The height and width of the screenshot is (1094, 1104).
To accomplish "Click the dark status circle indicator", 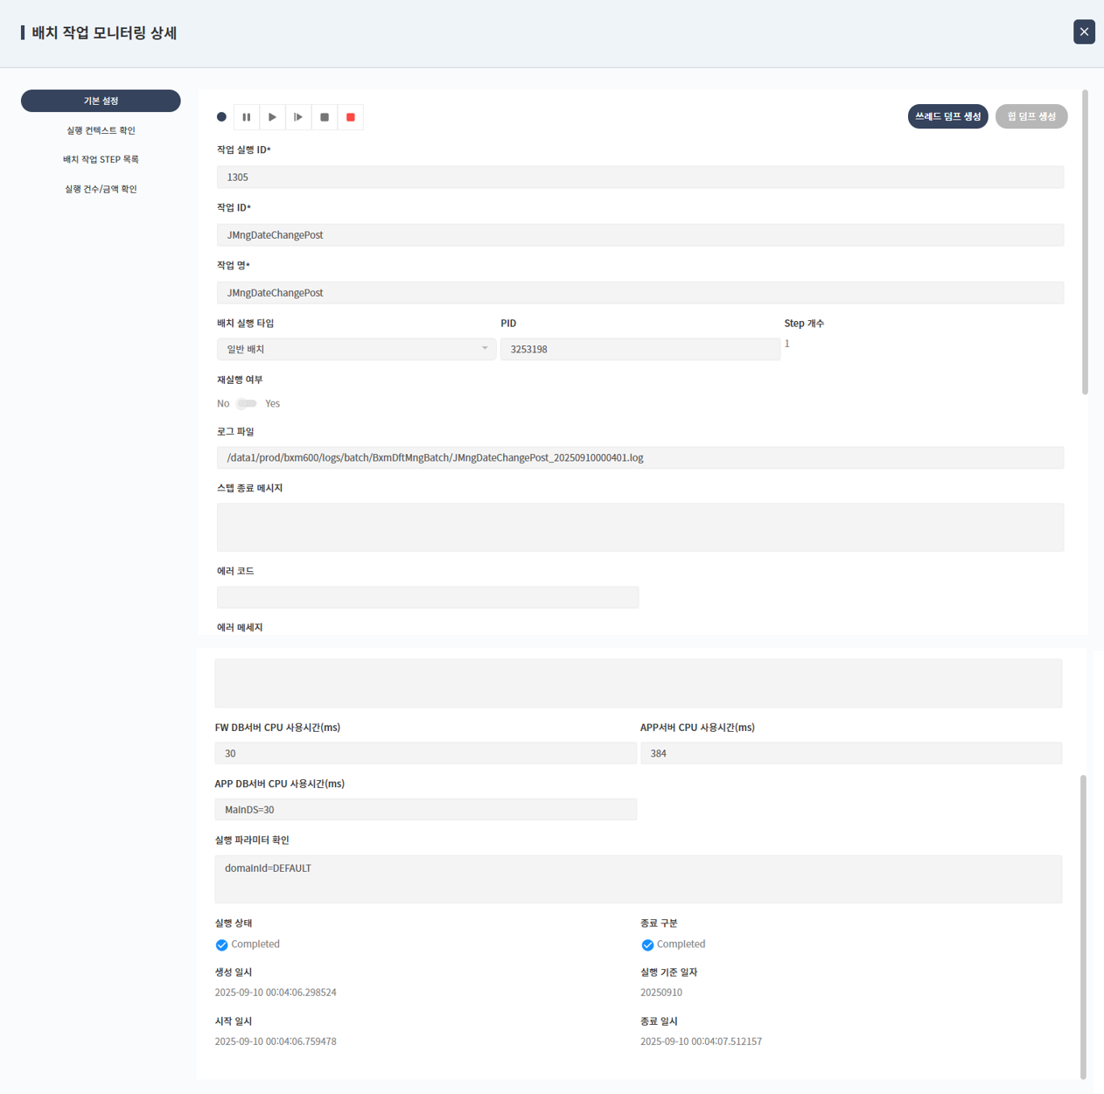I will pyautogui.click(x=221, y=117).
